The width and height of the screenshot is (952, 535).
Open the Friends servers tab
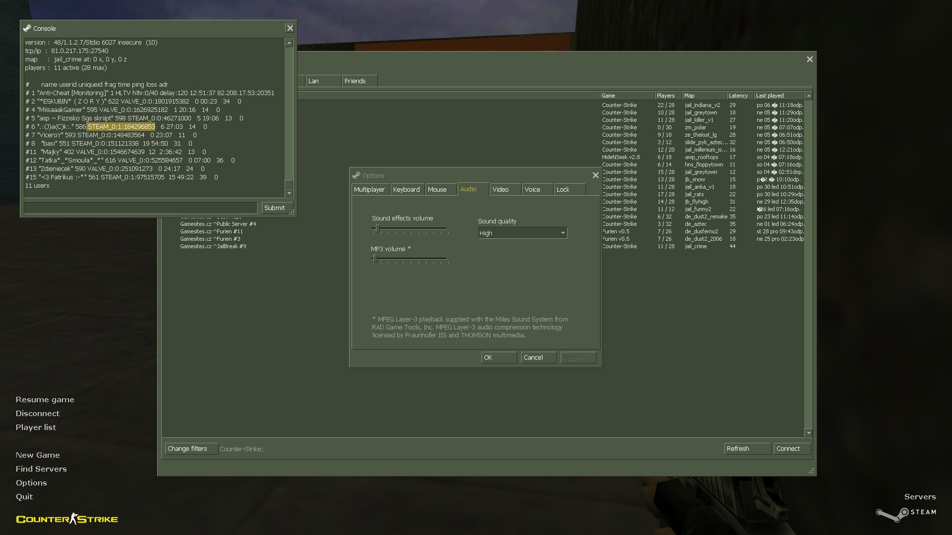[358, 81]
